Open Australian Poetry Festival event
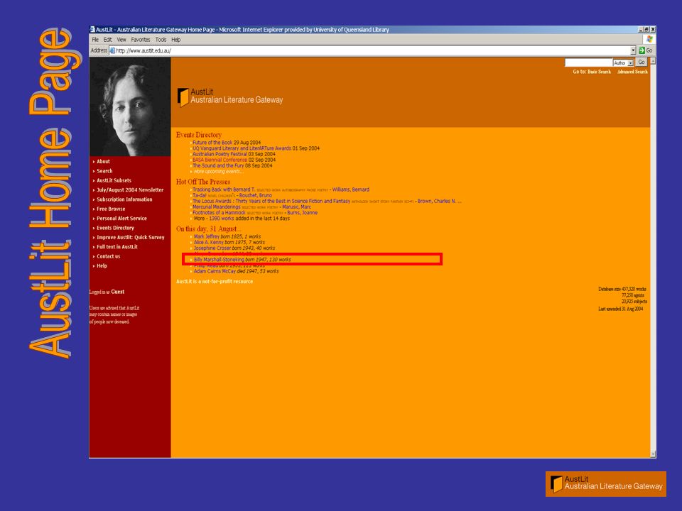The width and height of the screenshot is (682, 511). point(220,154)
